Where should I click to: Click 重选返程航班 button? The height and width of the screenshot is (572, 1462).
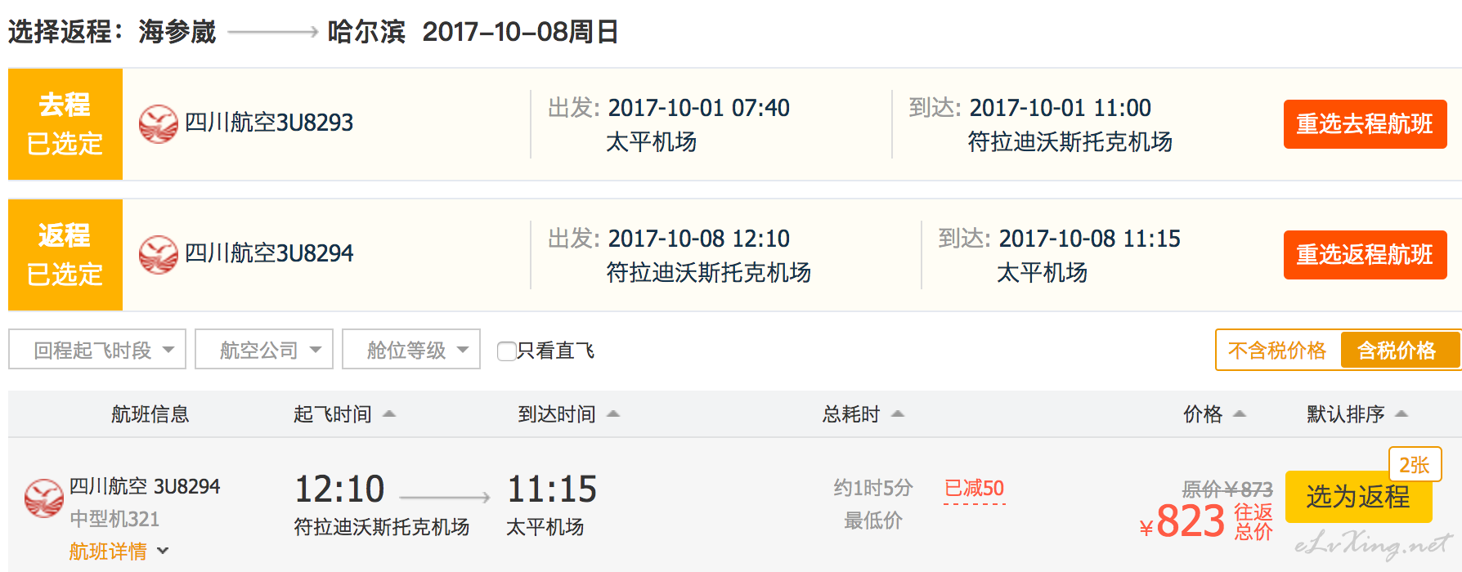click(1365, 255)
